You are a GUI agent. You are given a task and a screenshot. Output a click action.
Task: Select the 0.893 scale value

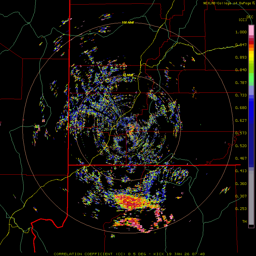241,57
